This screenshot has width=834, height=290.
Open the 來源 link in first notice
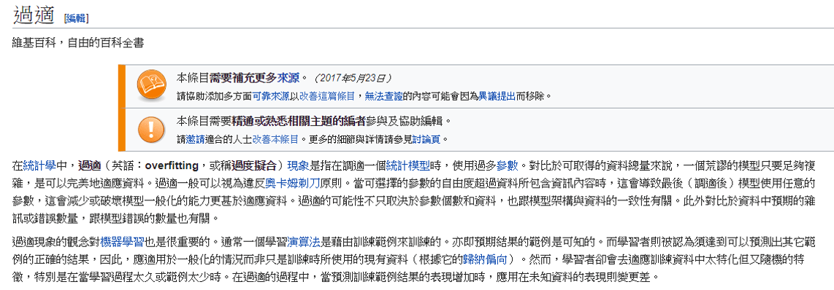pyautogui.click(x=288, y=78)
